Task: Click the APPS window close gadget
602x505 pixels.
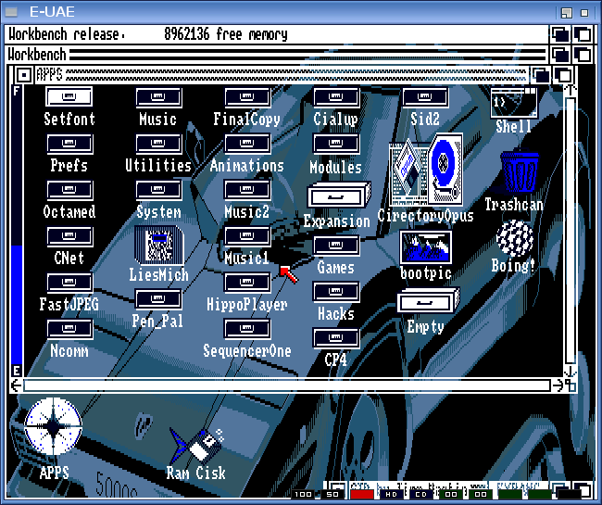Action: click(x=24, y=75)
